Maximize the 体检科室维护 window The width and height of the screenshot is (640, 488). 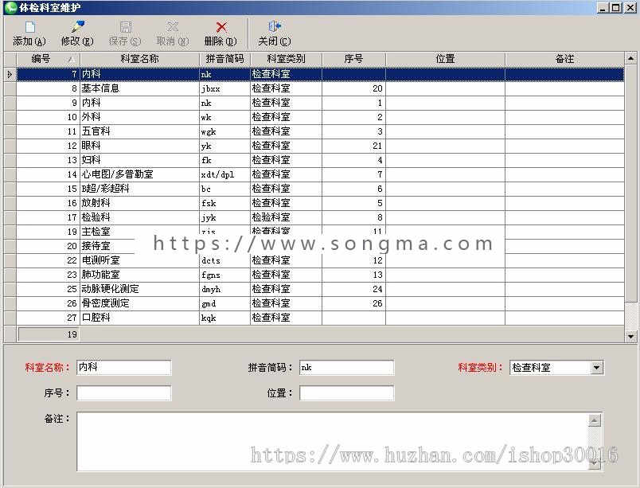pyautogui.click(x=616, y=7)
